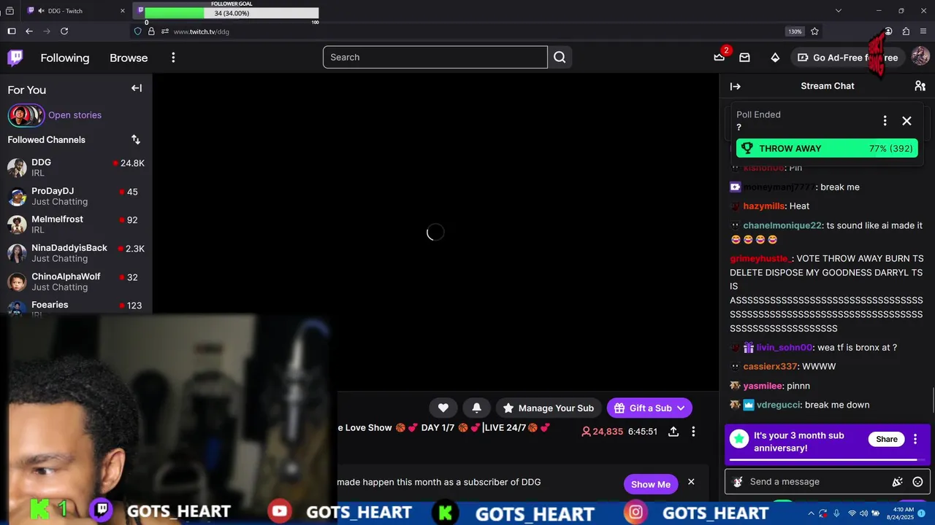
Task: Submit search with magnifier button
Action: [560, 58]
